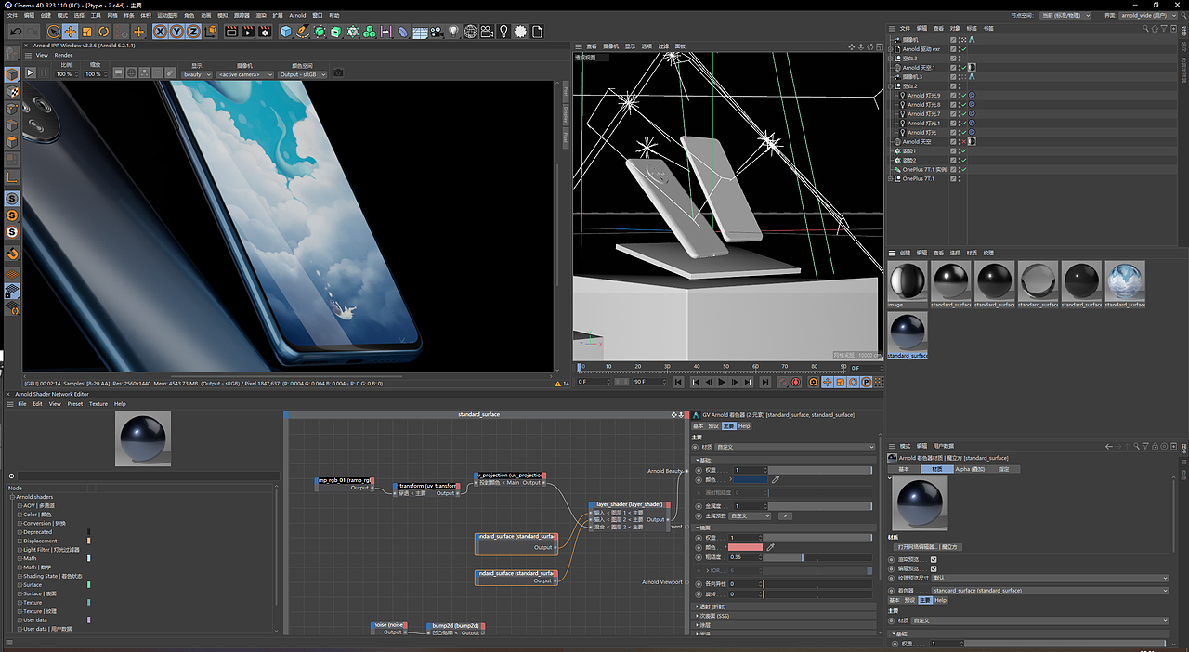
Task: Open the spline Pen tool
Action: click(304, 32)
